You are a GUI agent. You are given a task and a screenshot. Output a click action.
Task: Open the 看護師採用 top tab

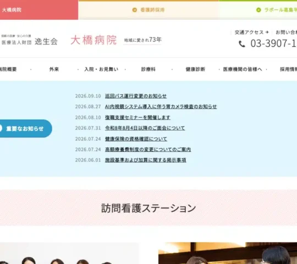(x=148, y=10)
